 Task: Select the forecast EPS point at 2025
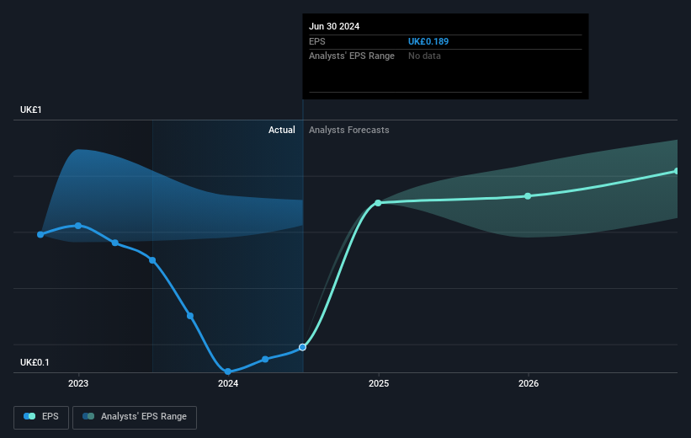click(x=378, y=203)
